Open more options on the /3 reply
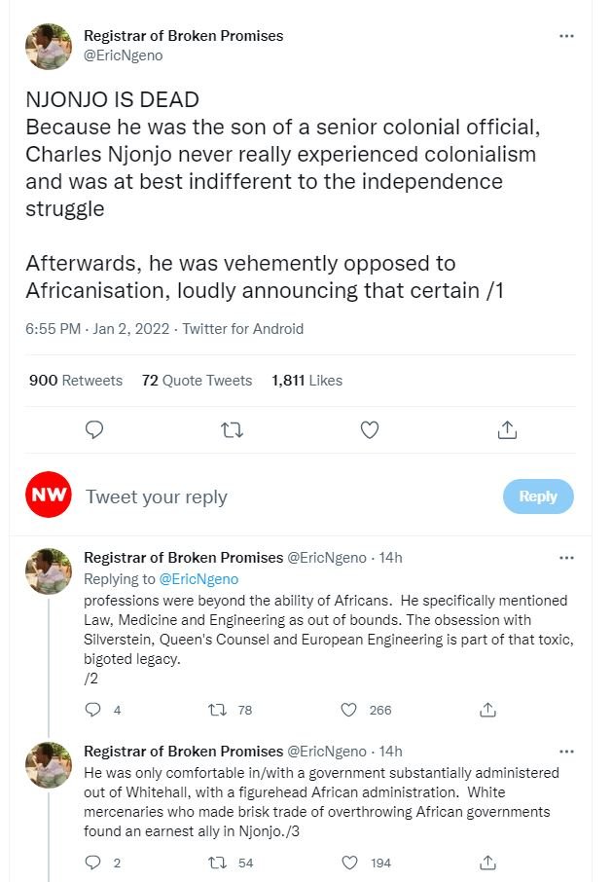612x882 pixels. tap(566, 752)
